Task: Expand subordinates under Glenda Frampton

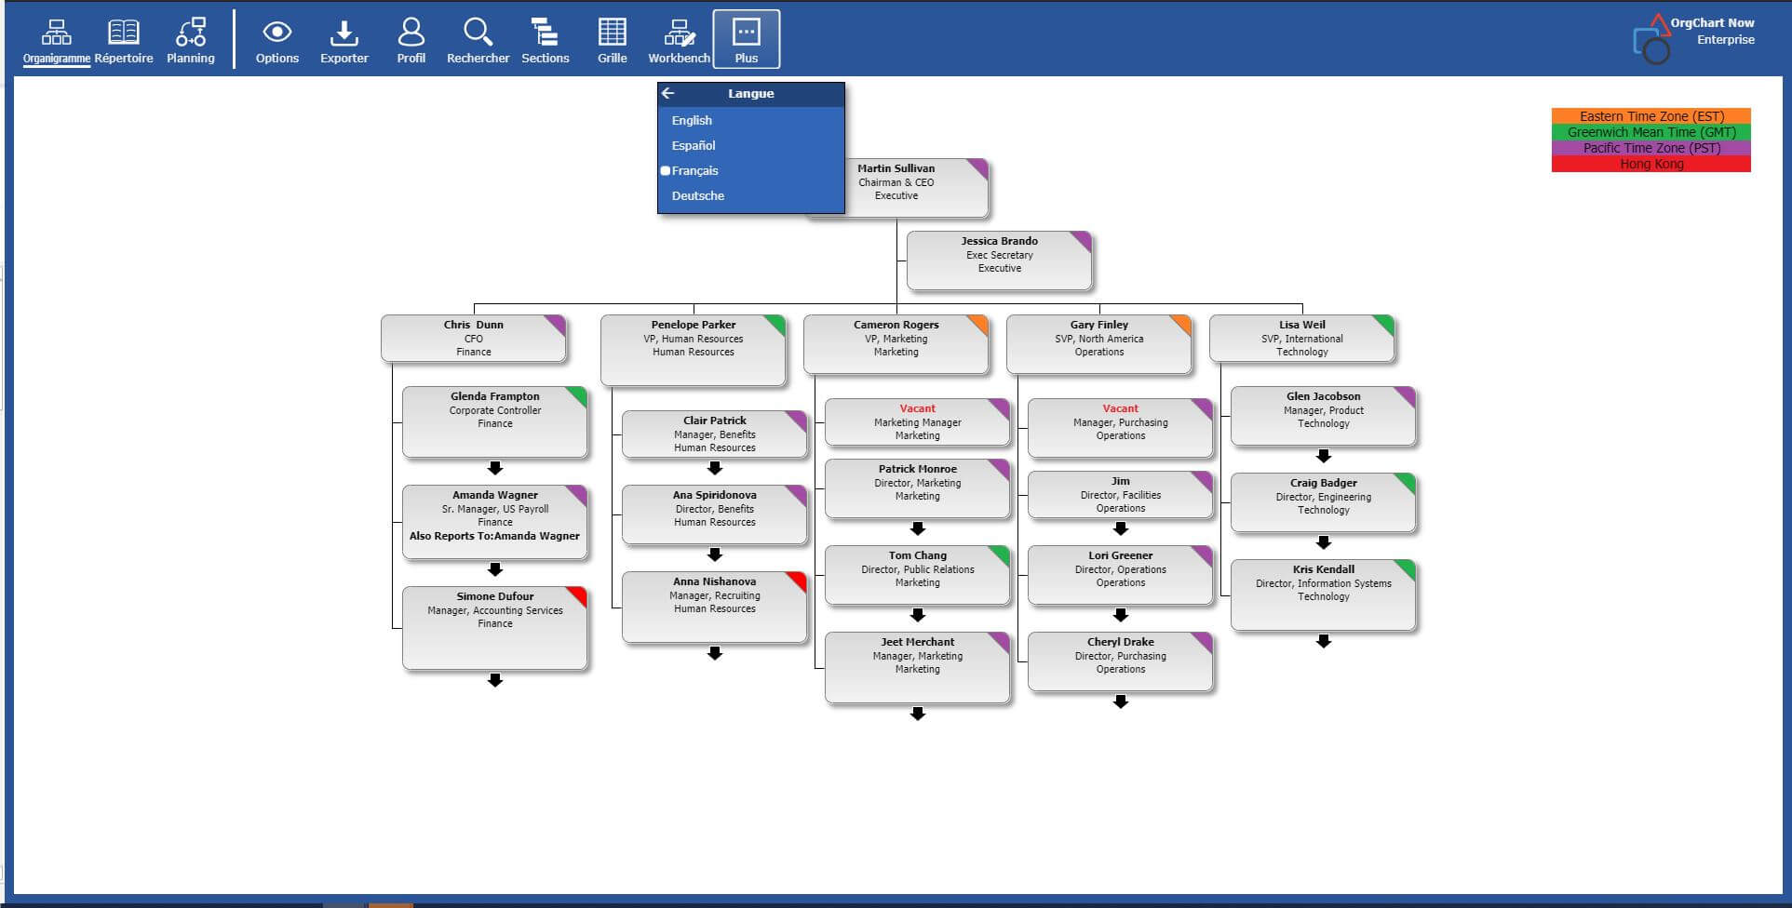Action: coord(495,468)
